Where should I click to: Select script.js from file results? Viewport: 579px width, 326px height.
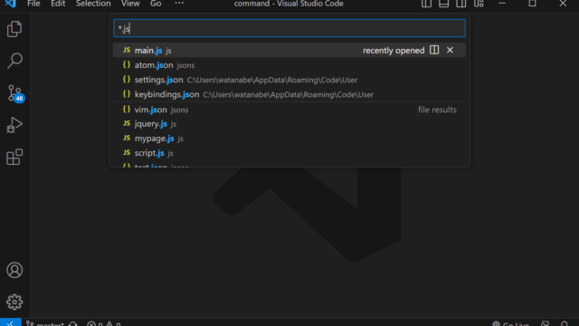[289, 153]
